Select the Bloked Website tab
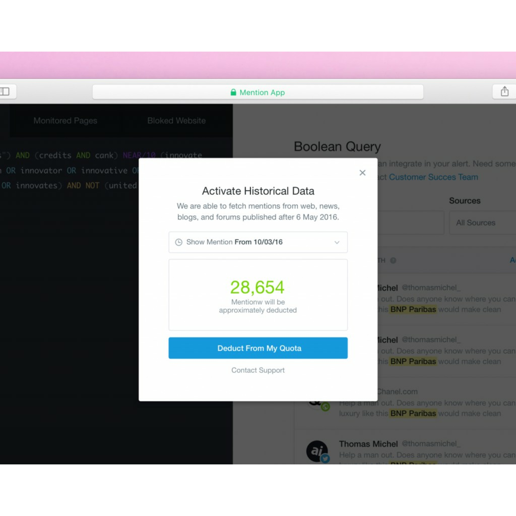 176,121
